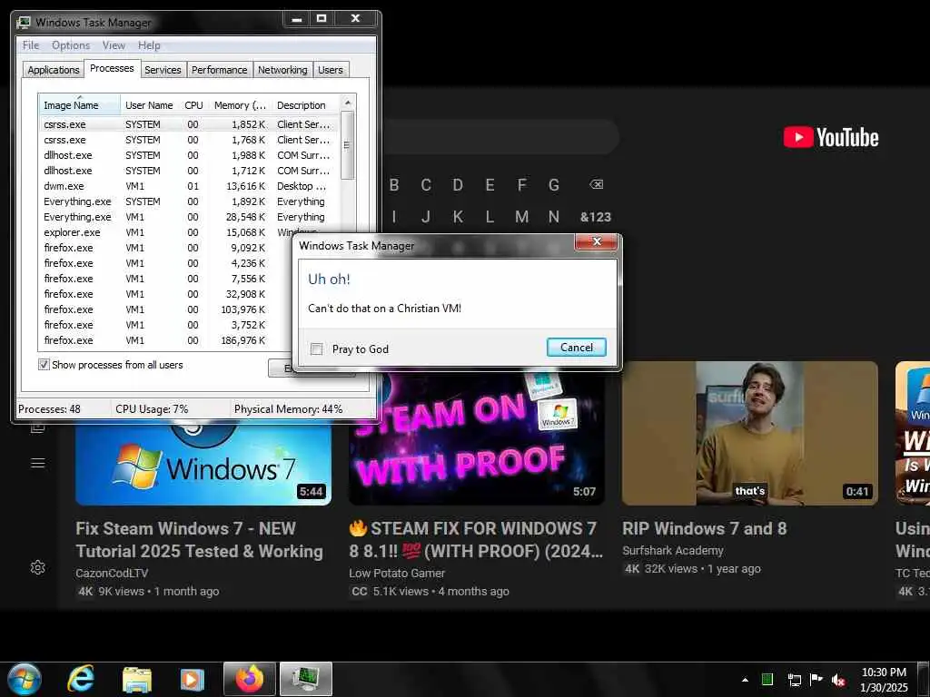Open YouTube settings gear icon
Screen dimensions: 930x697
point(37,568)
